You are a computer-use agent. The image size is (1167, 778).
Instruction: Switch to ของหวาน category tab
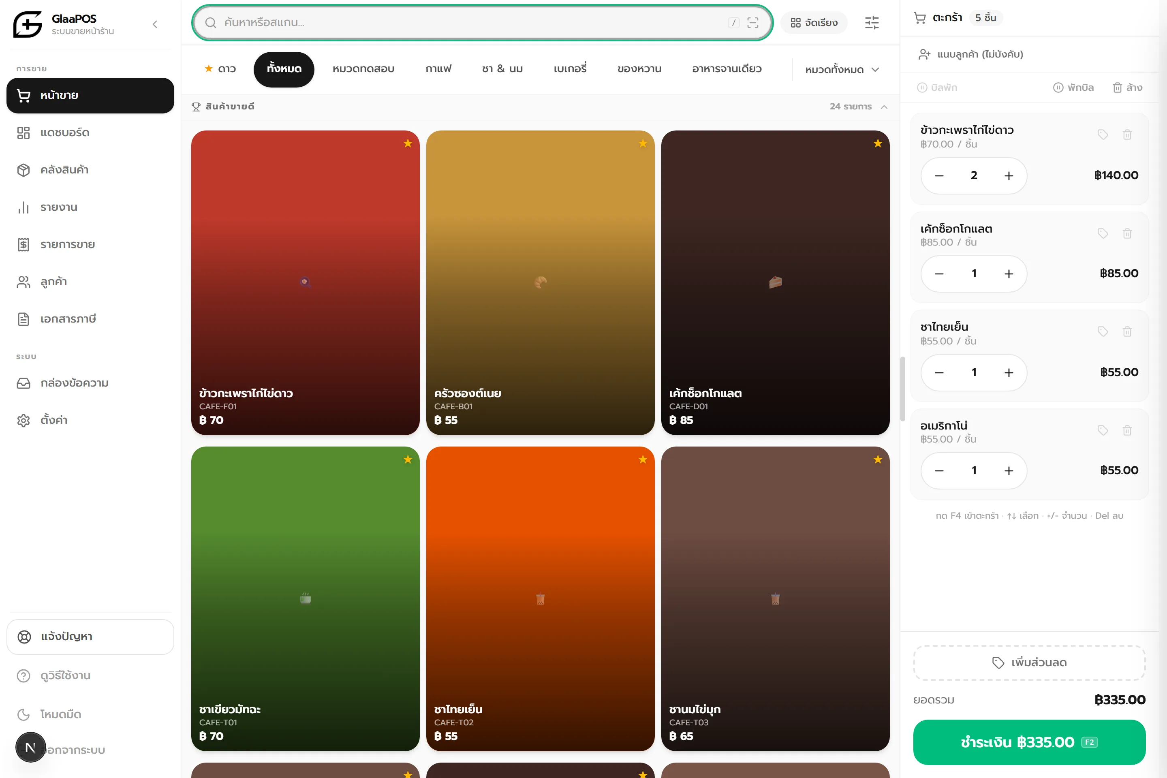pos(639,69)
